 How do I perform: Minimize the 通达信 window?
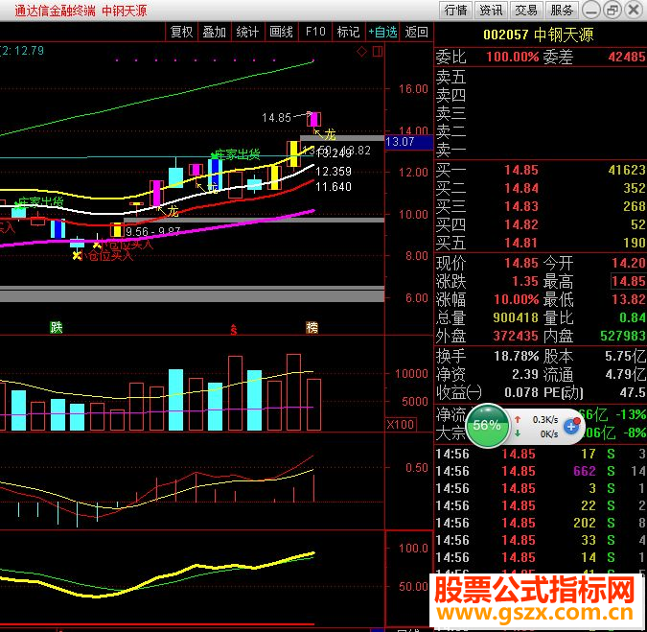tap(591, 10)
